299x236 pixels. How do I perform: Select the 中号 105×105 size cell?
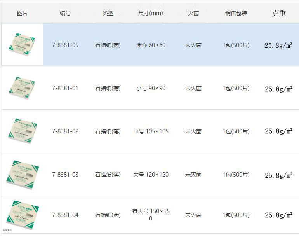(x=151, y=131)
